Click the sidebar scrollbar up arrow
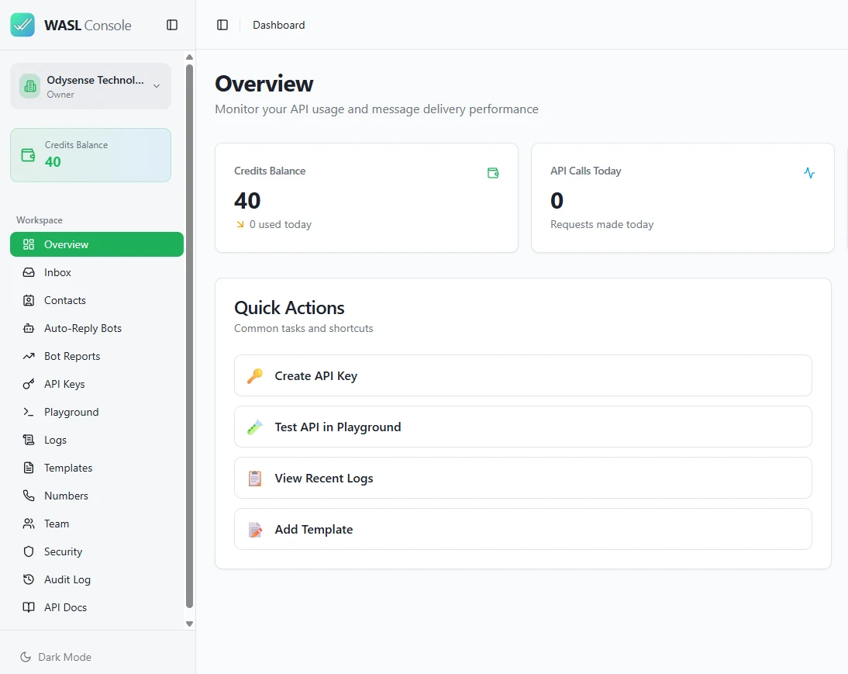The width and height of the screenshot is (848, 674). tap(189, 57)
